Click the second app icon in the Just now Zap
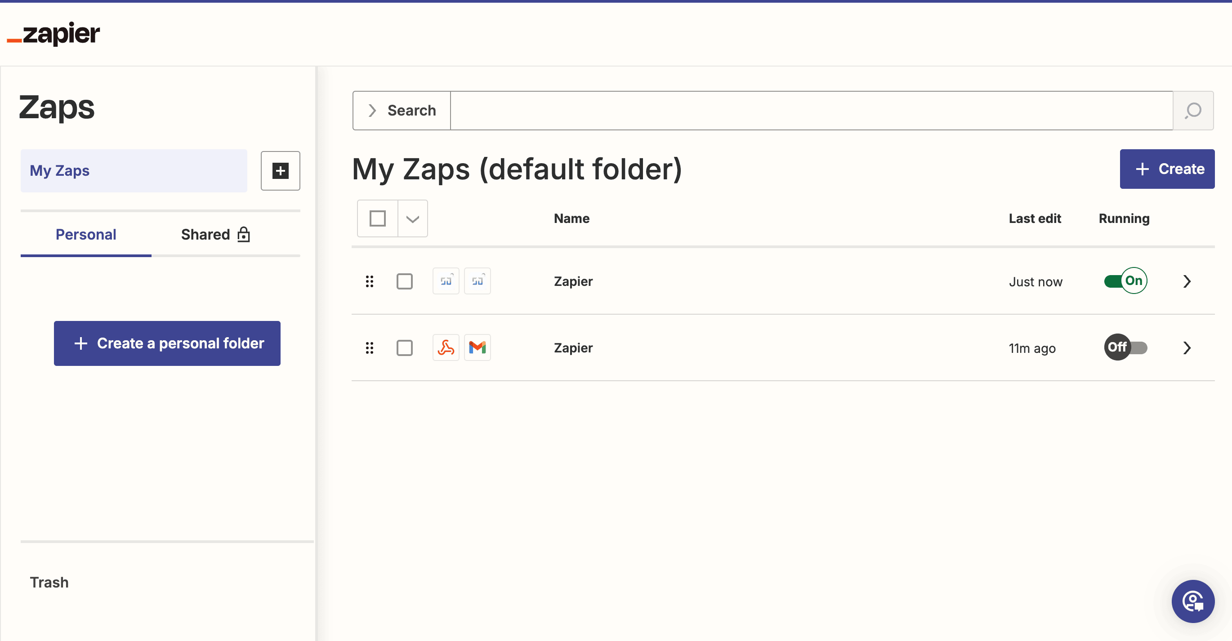Screen dimensions: 1232x641 [x=478, y=281]
